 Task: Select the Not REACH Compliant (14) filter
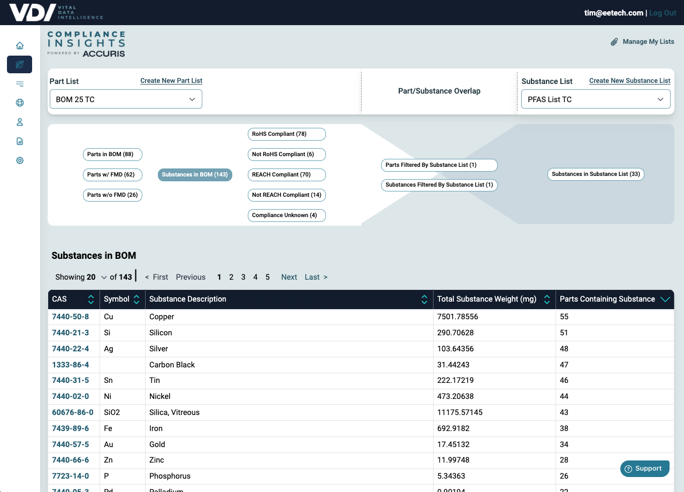tap(286, 195)
